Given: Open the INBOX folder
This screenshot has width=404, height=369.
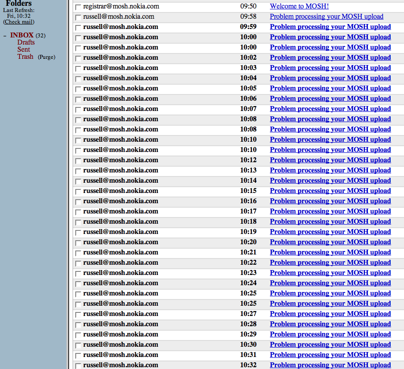Looking at the screenshot, I should pyautogui.click(x=22, y=35).
